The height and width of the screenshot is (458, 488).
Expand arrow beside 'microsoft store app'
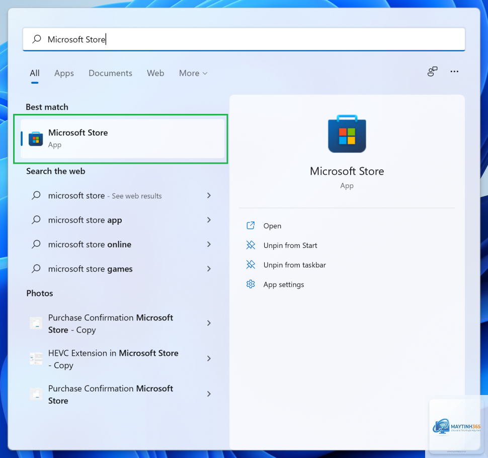(209, 220)
